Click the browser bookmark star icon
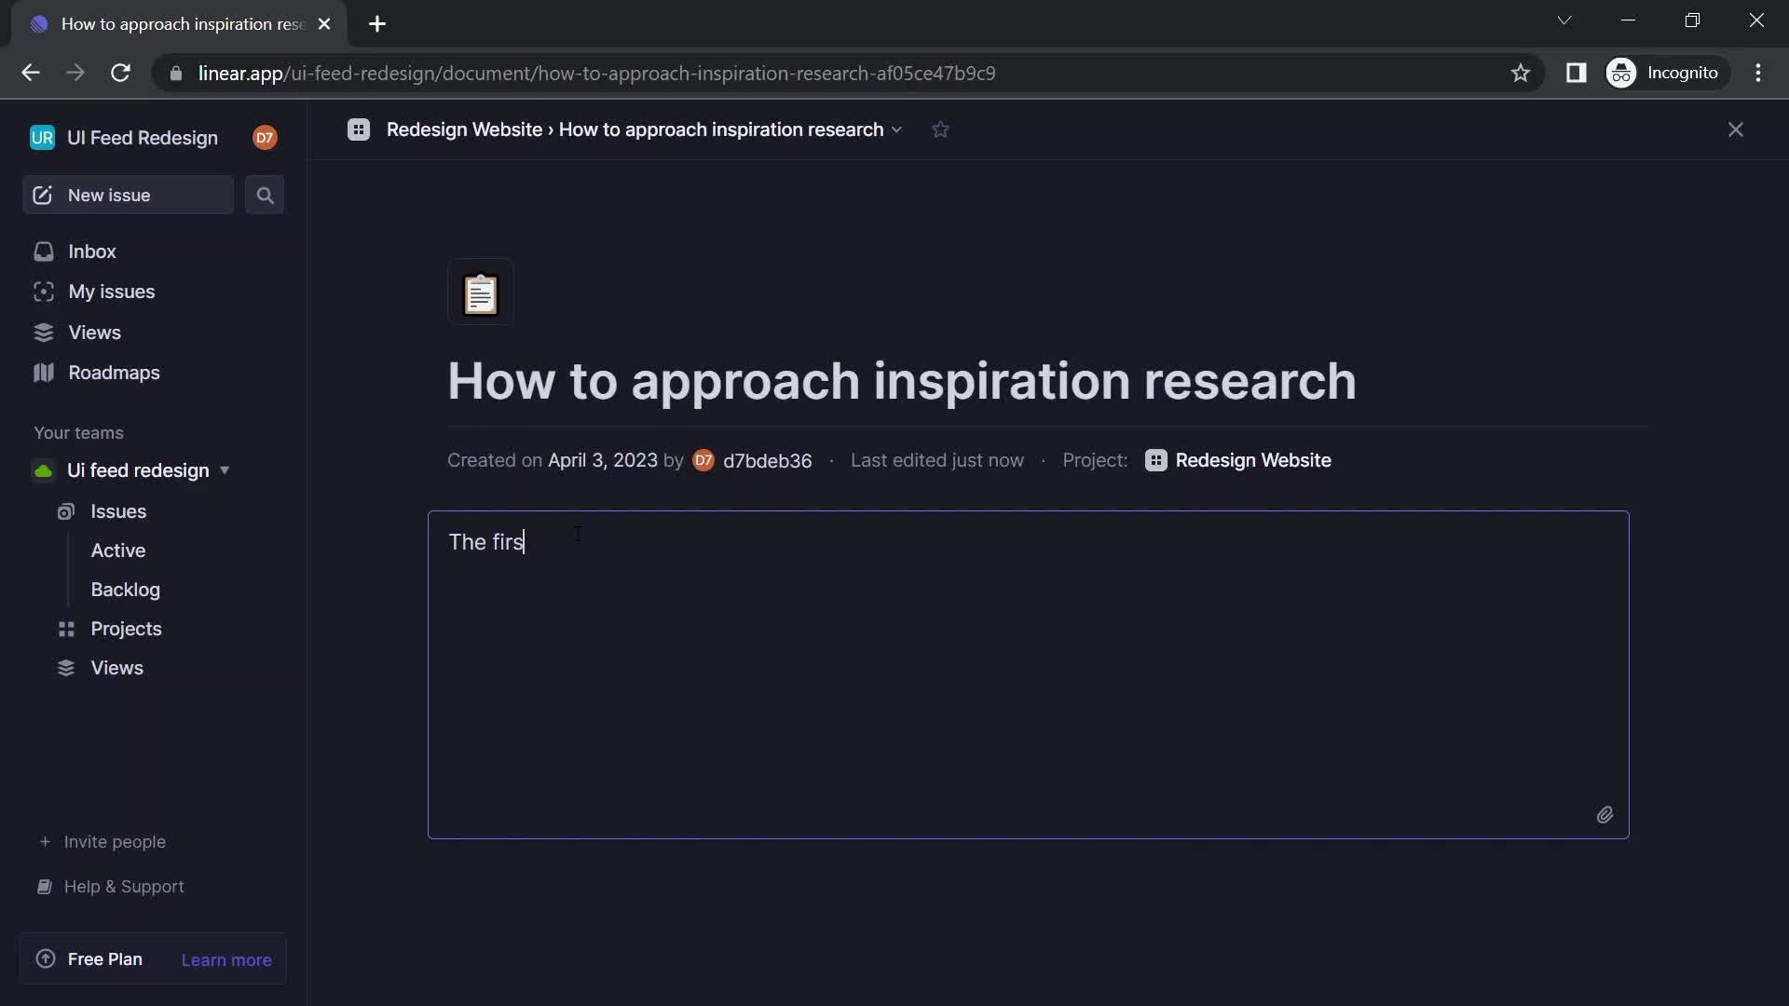This screenshot has width=1789, height=1006. [x=1520, y=74]
